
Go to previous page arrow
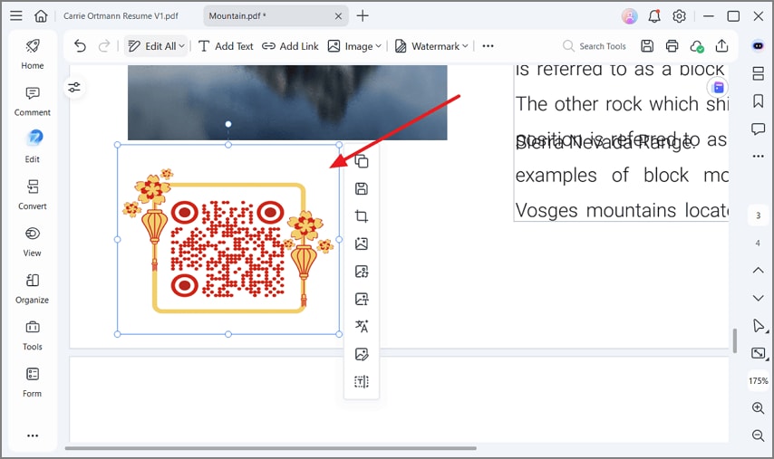(759, 270)
